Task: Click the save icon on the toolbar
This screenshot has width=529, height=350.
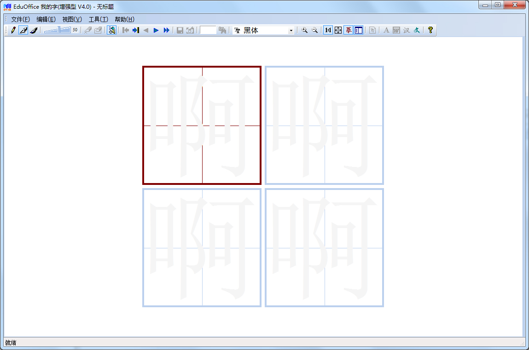Action: [x=180, y=30]
